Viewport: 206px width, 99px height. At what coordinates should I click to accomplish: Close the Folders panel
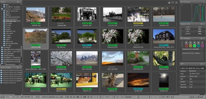pos(20,2)
